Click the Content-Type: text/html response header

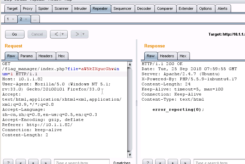(173, 99)
